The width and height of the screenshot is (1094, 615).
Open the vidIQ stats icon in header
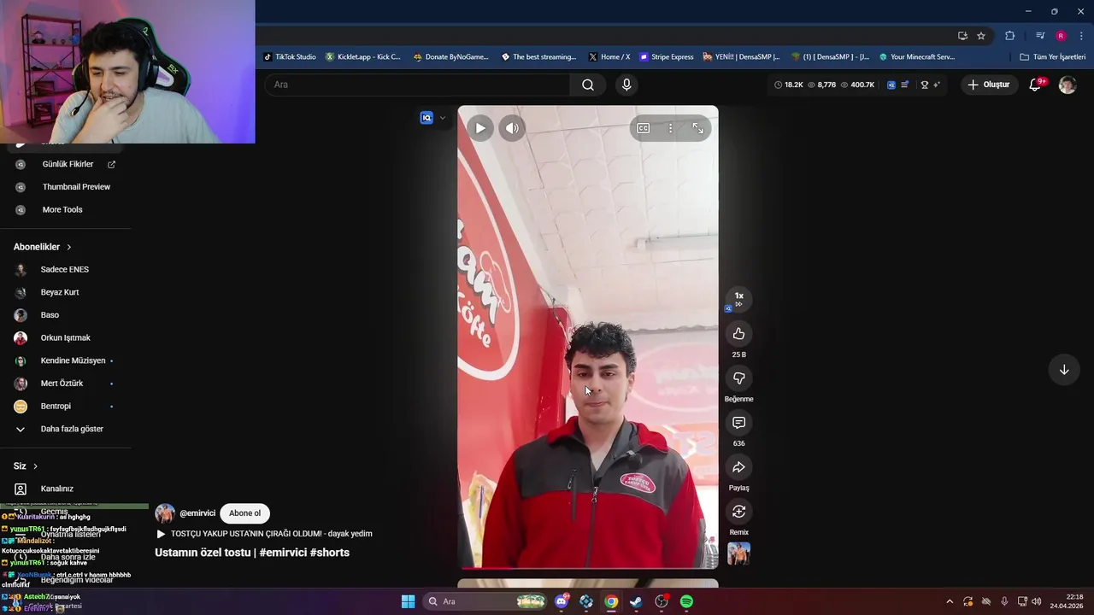[891, 85]
